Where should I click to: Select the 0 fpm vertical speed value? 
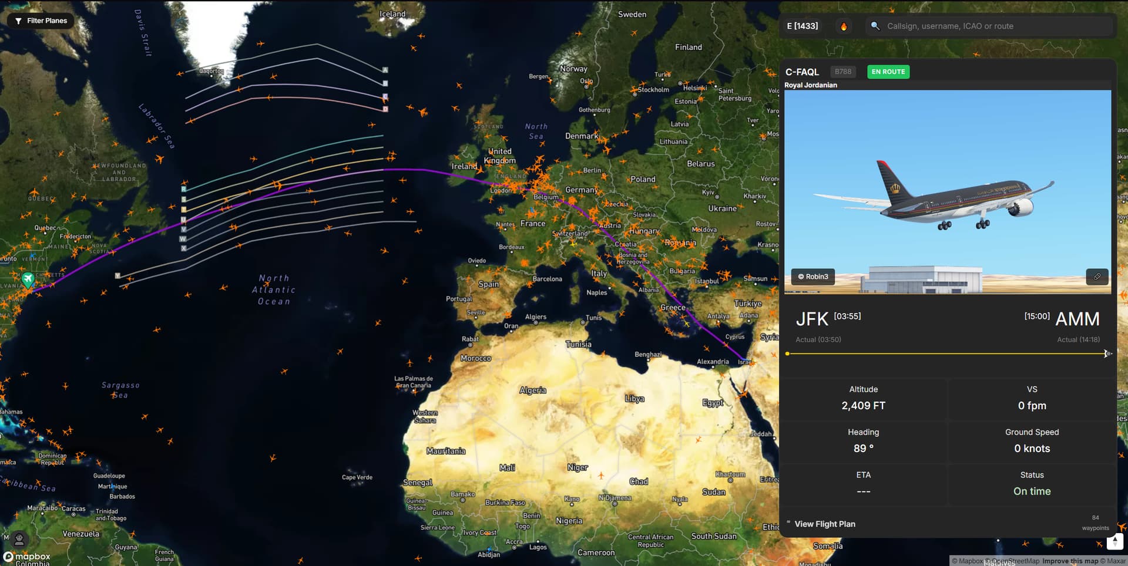(1032, 406)
